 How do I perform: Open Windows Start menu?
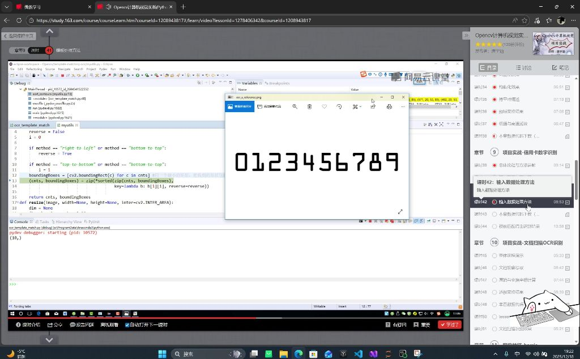(162, 354)
